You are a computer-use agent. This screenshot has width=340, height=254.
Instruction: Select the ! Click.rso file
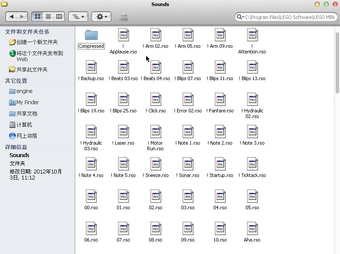click(156, 103)
